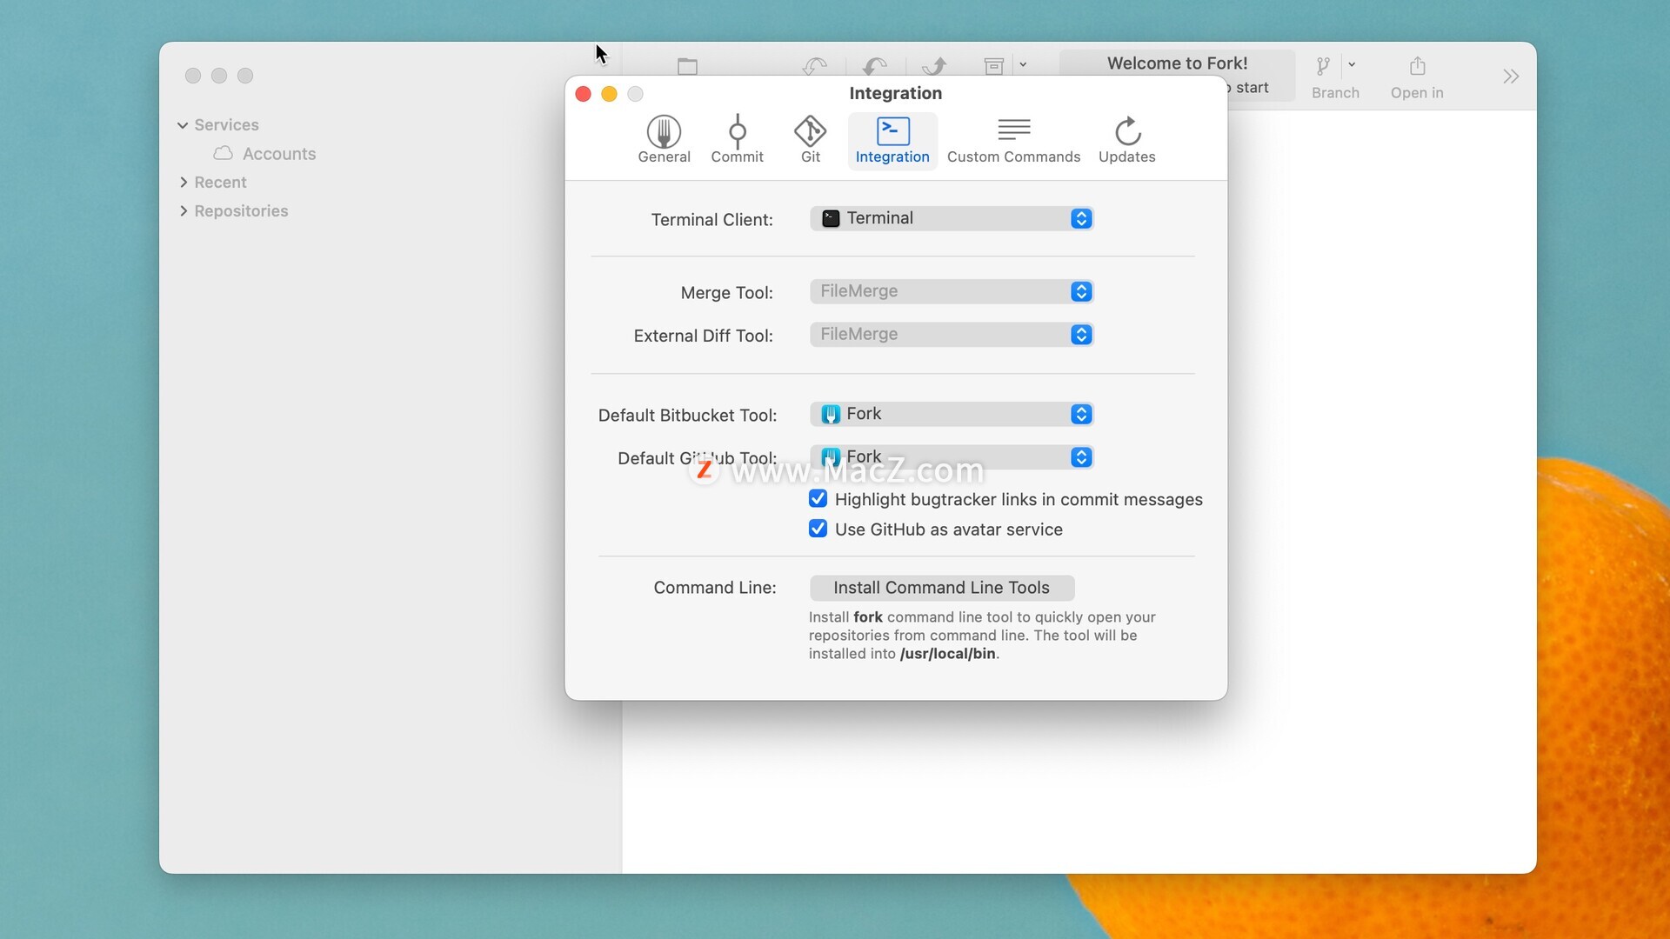Show more toolbar items via double chevron

point(1511,77)
